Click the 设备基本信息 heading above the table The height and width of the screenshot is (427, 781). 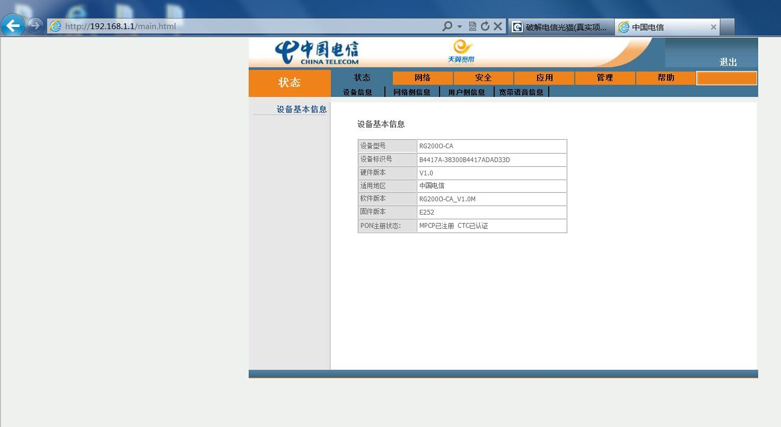tap(381, 124)
